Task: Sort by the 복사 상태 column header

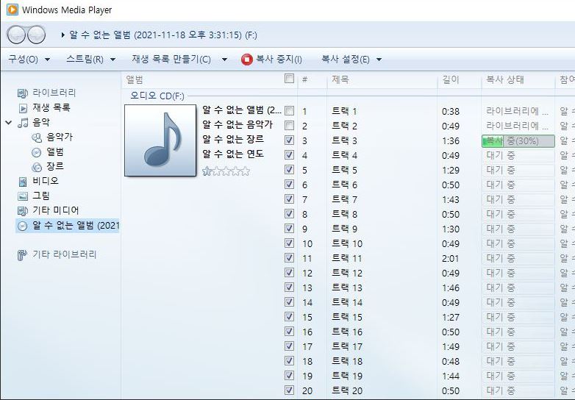Action: 505,79
